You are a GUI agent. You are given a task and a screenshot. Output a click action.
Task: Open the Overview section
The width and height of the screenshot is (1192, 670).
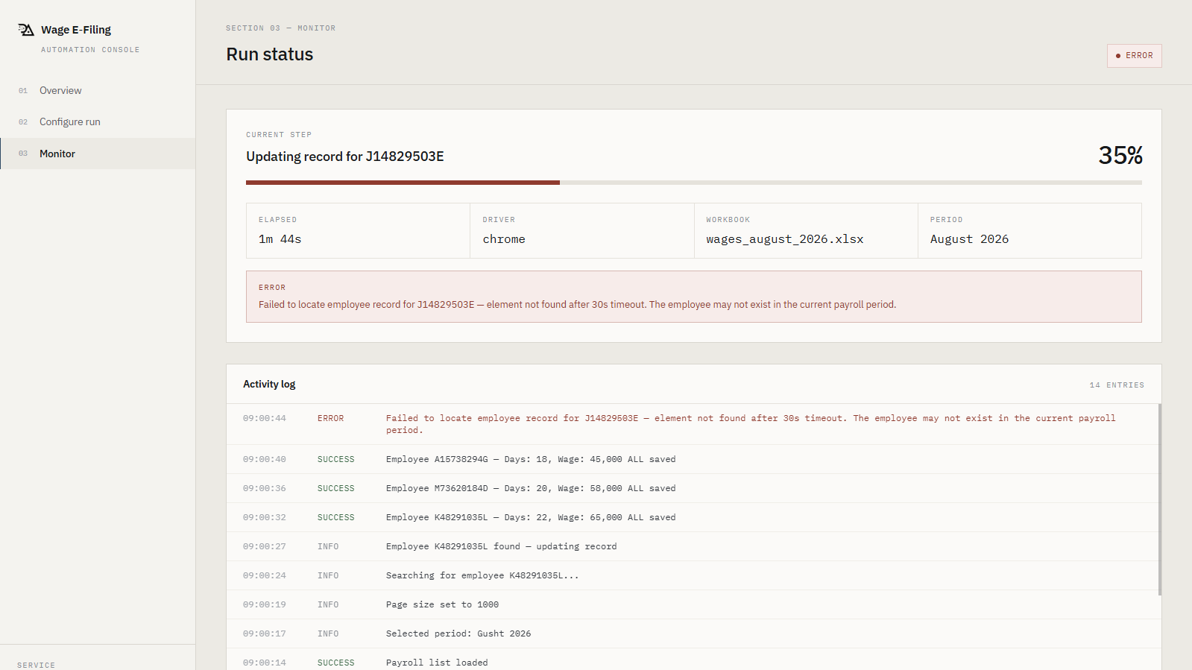[x=98, y=90]
